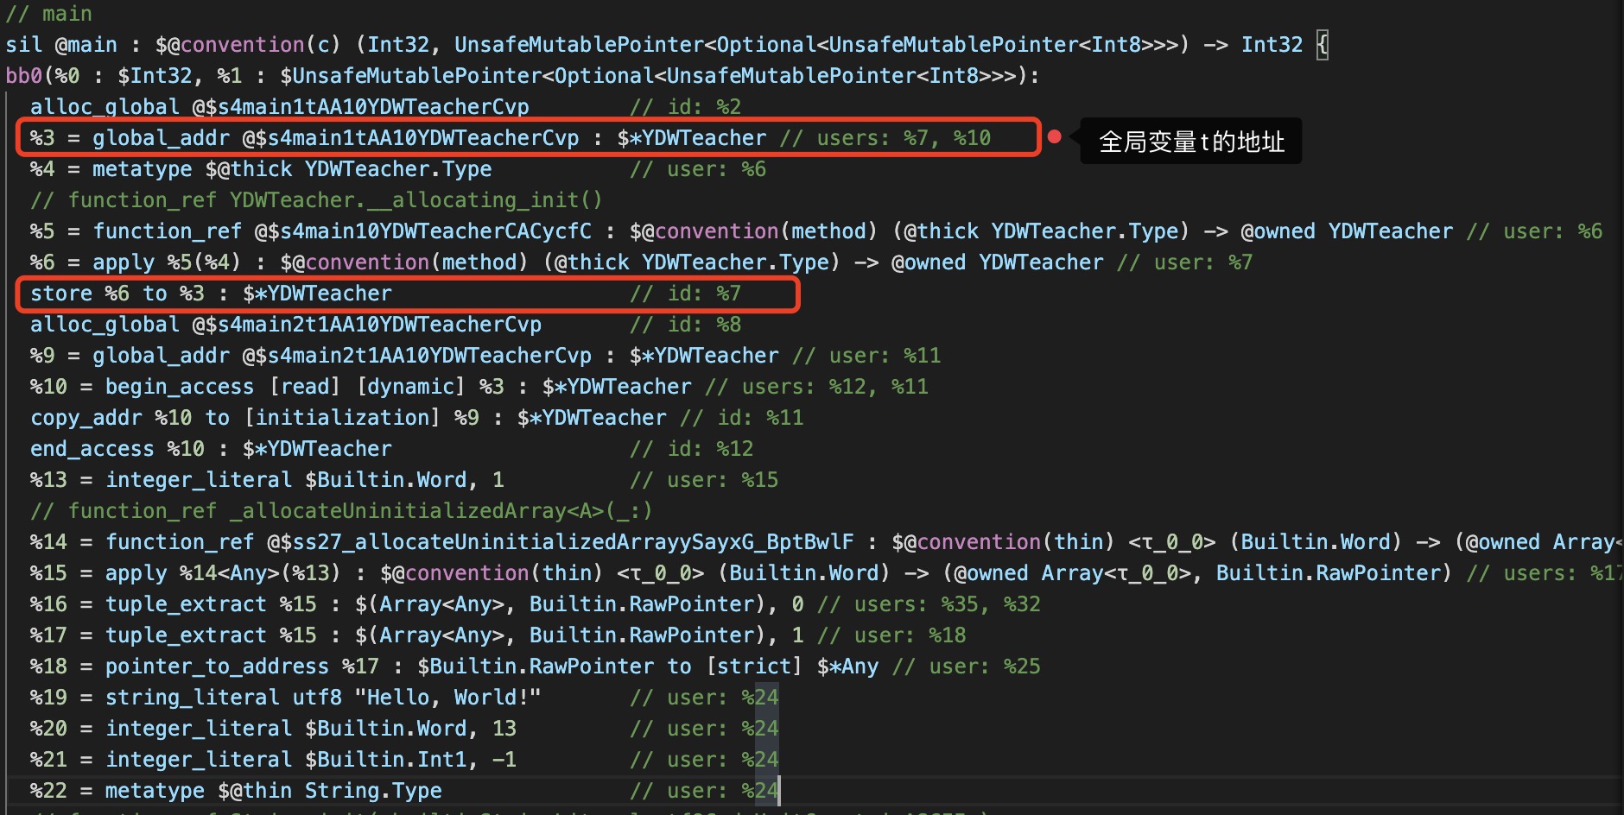Click '%6 = apply %5(%4)' line
The image size is (1624, 815).
[641, 262]
